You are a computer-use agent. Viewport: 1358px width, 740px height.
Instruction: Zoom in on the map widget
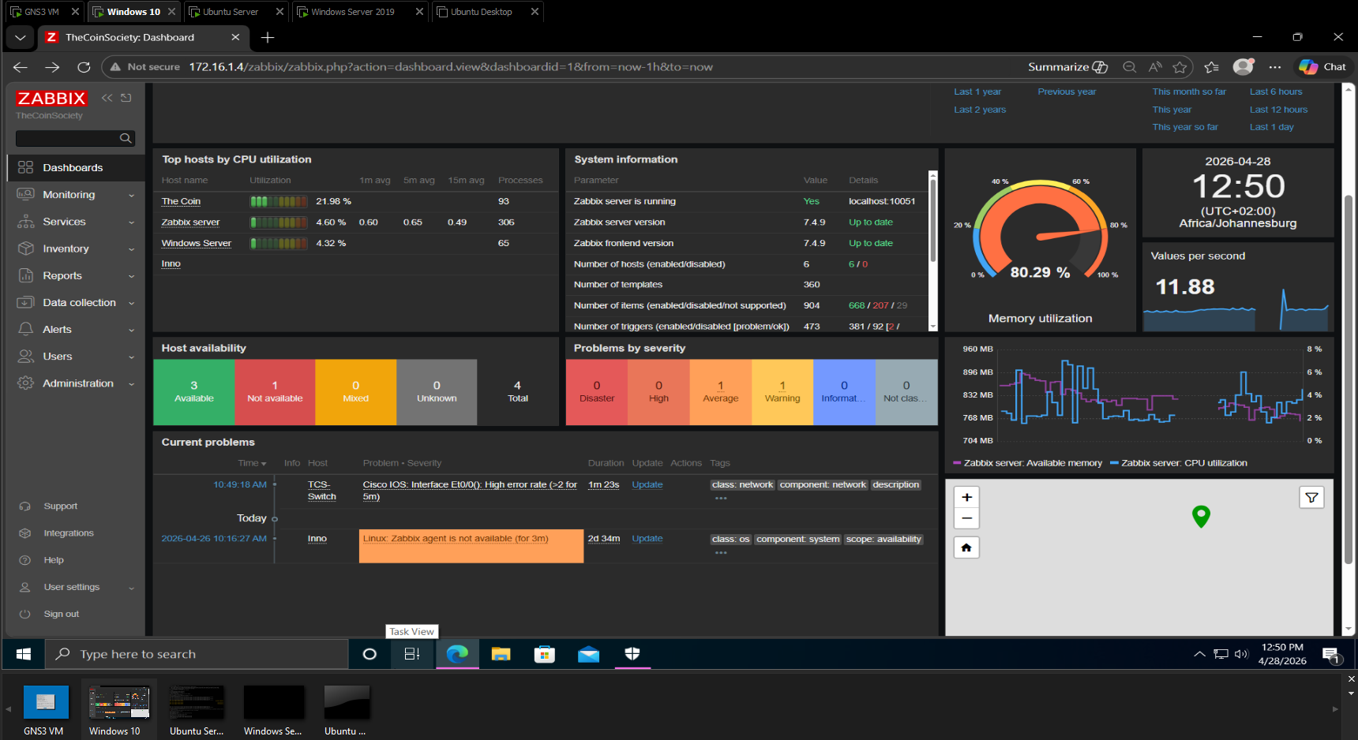(966, 497)
